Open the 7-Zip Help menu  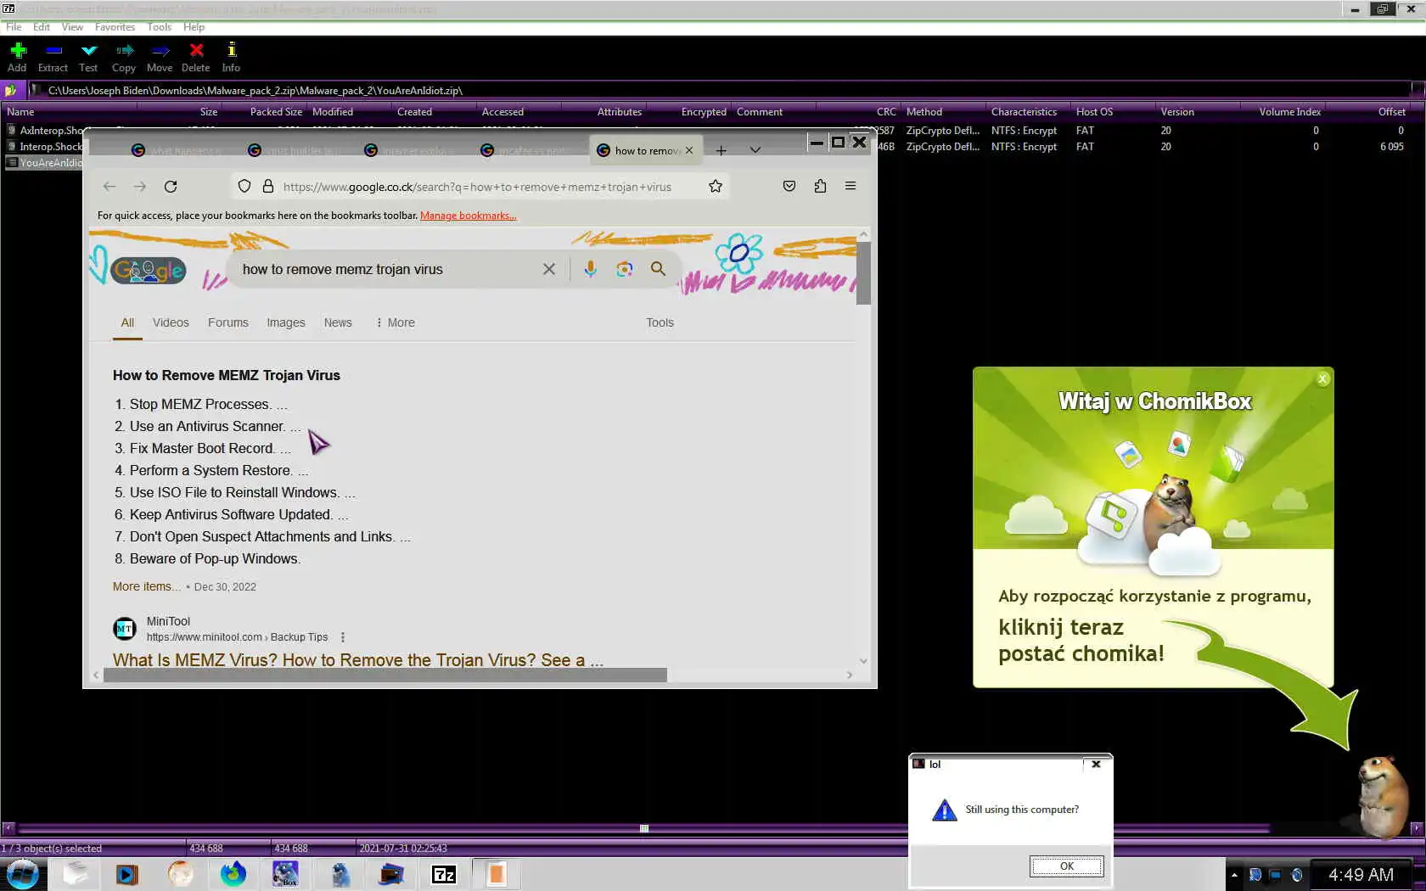click(194, 27)
